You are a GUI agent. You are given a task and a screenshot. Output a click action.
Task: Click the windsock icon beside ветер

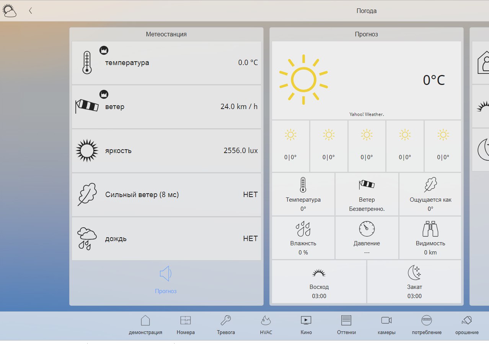(86, 106)
